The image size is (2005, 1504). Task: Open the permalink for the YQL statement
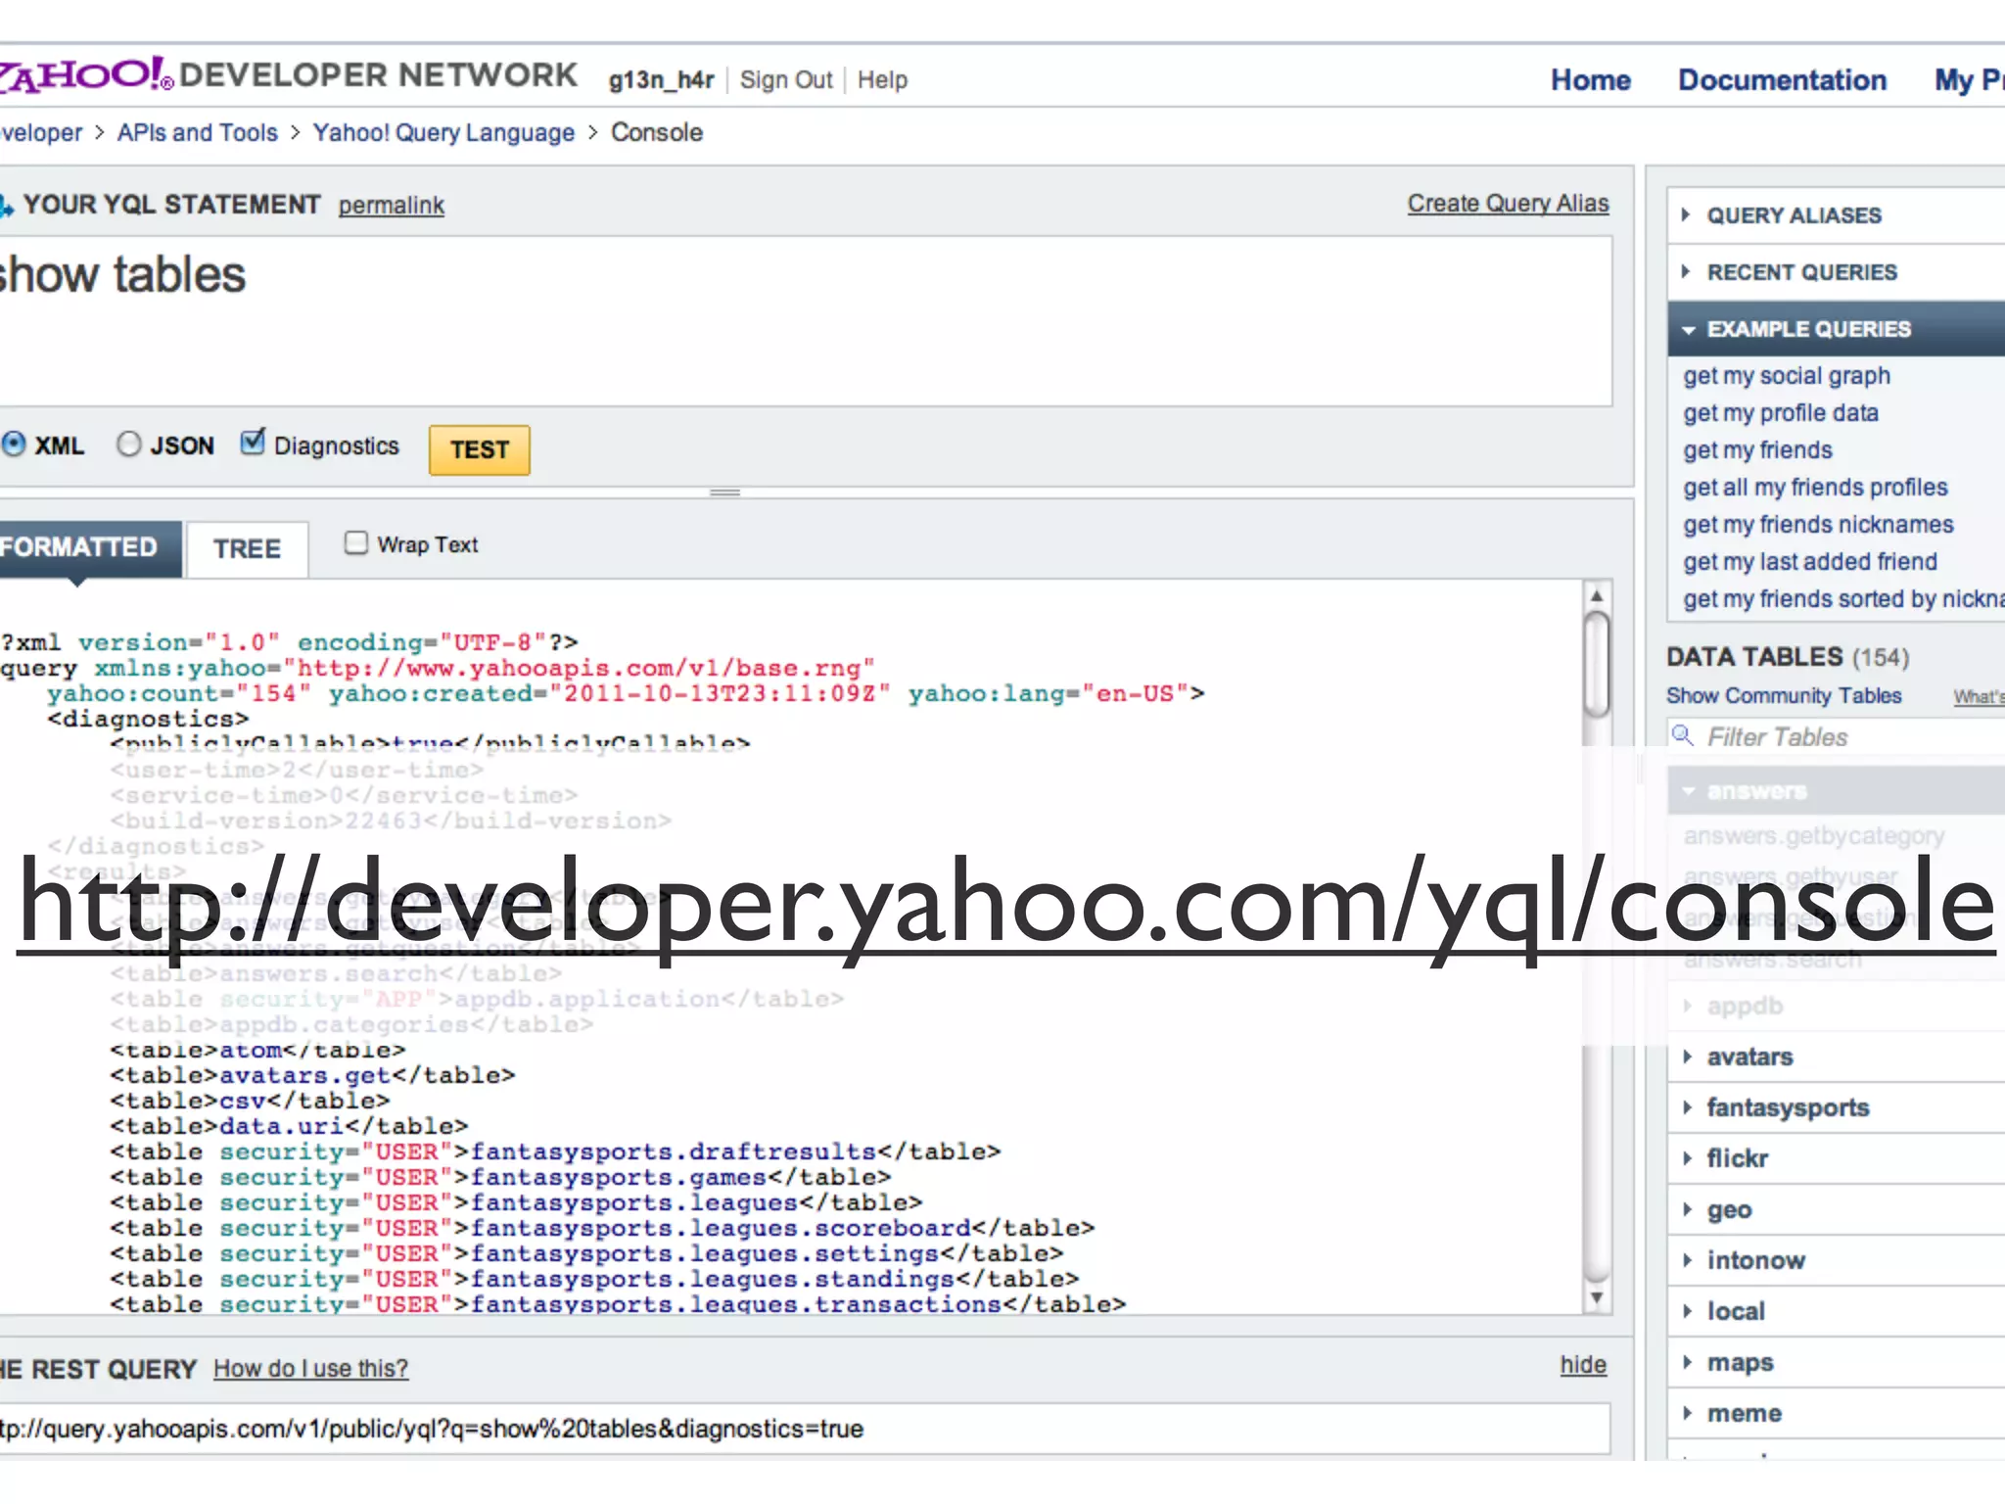392,206
